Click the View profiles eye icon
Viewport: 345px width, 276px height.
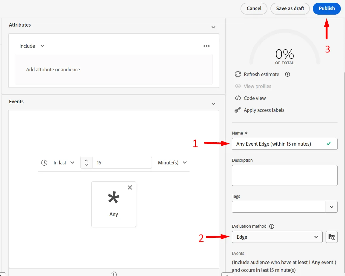click(x=238, y=86)
